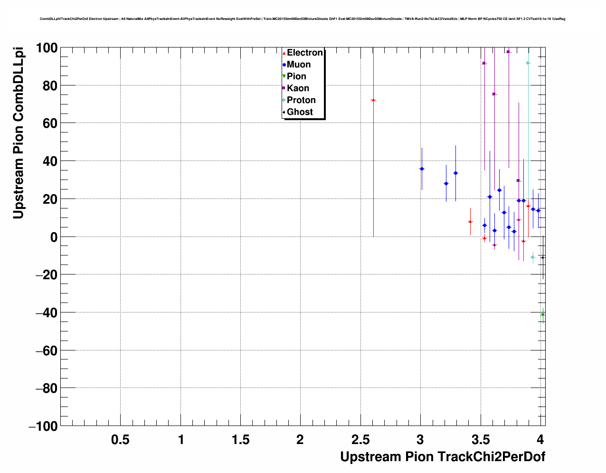Click the y-axis title Upstream Pion CombDLLpi
The height and width of the screenshot is (473, 606).
(x=18, y=133)
